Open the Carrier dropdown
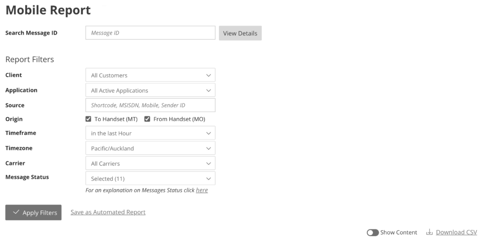The image size is (482, 238). pyautogui.click(x=150, y=164)
